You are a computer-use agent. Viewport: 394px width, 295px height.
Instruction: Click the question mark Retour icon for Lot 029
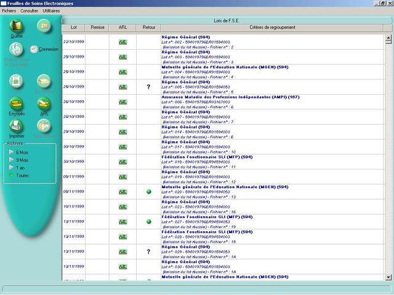click(x=148, y=251)
